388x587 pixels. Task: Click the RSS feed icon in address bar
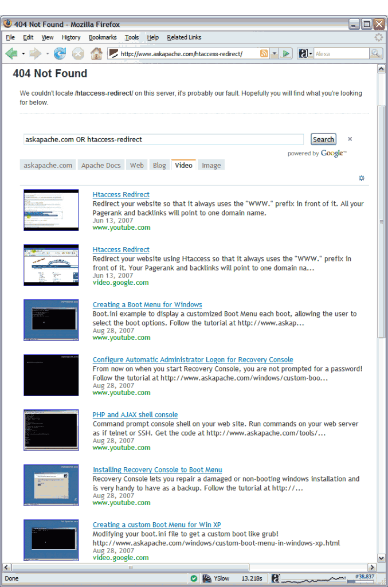(264, 54)
